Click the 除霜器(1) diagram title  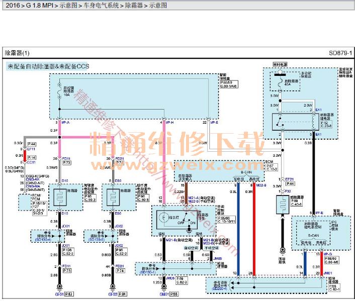click(17, 53)
